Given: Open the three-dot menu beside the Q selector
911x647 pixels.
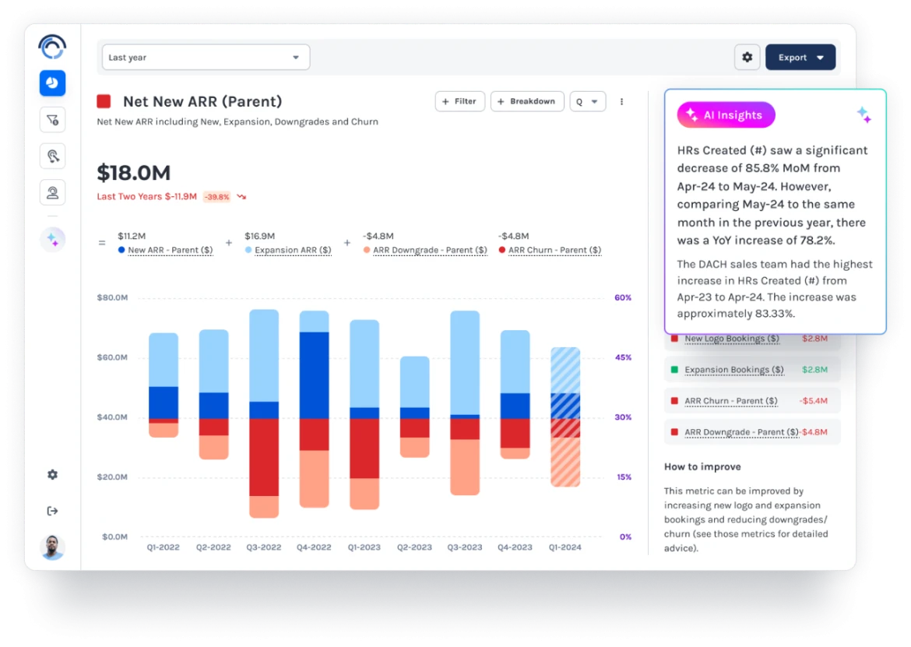Looking at the screenshot, I should (x=621, y=102).
